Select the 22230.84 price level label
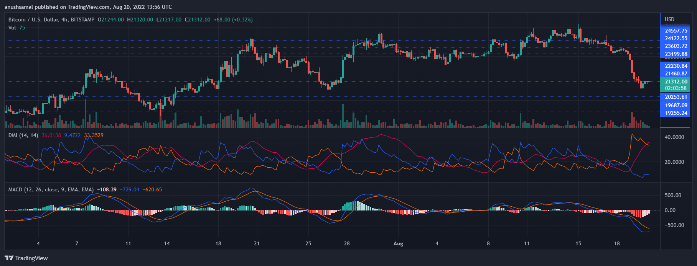 pos(676,66)
